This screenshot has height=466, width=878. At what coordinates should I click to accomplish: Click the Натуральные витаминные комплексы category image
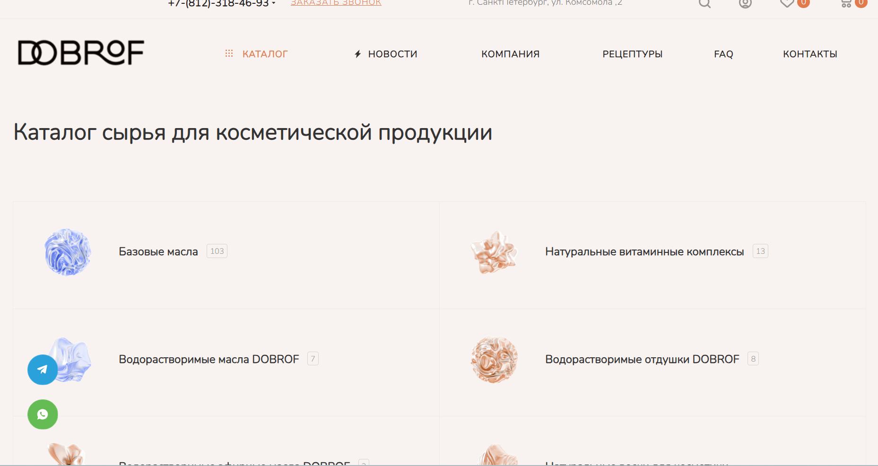pyautogui.click(x=494, y=252)
